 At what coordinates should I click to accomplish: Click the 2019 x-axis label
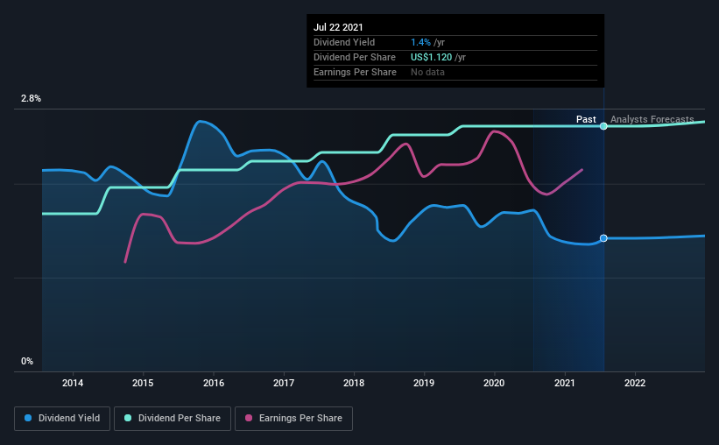[x=424, y=383]
